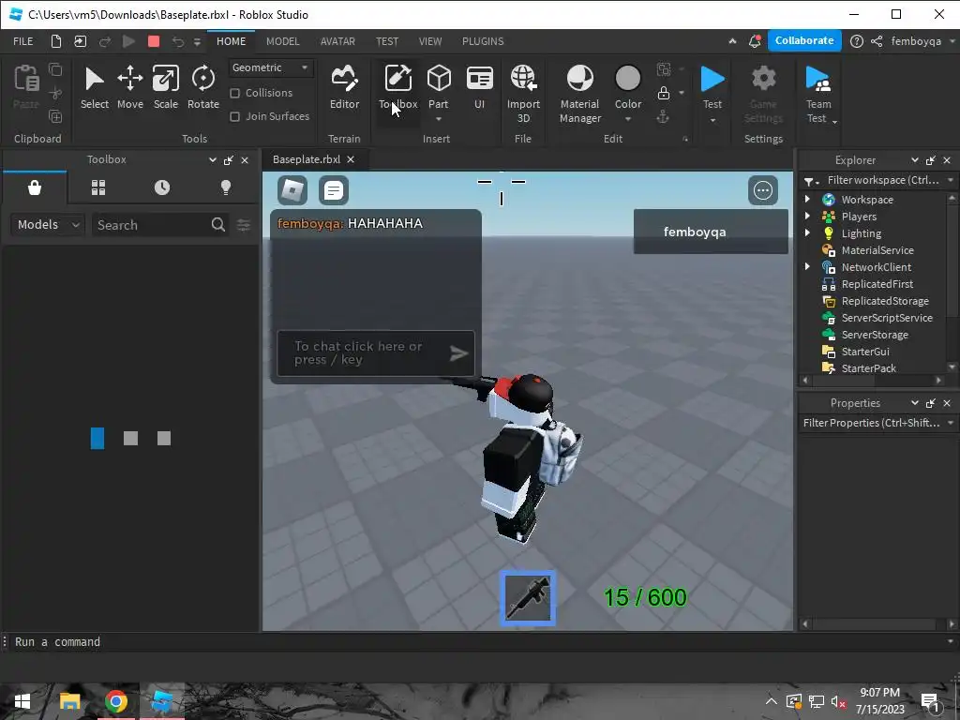
Task: Open the Geometric mode dropdown
Action: pyautogui.click(x=271, y=67)
